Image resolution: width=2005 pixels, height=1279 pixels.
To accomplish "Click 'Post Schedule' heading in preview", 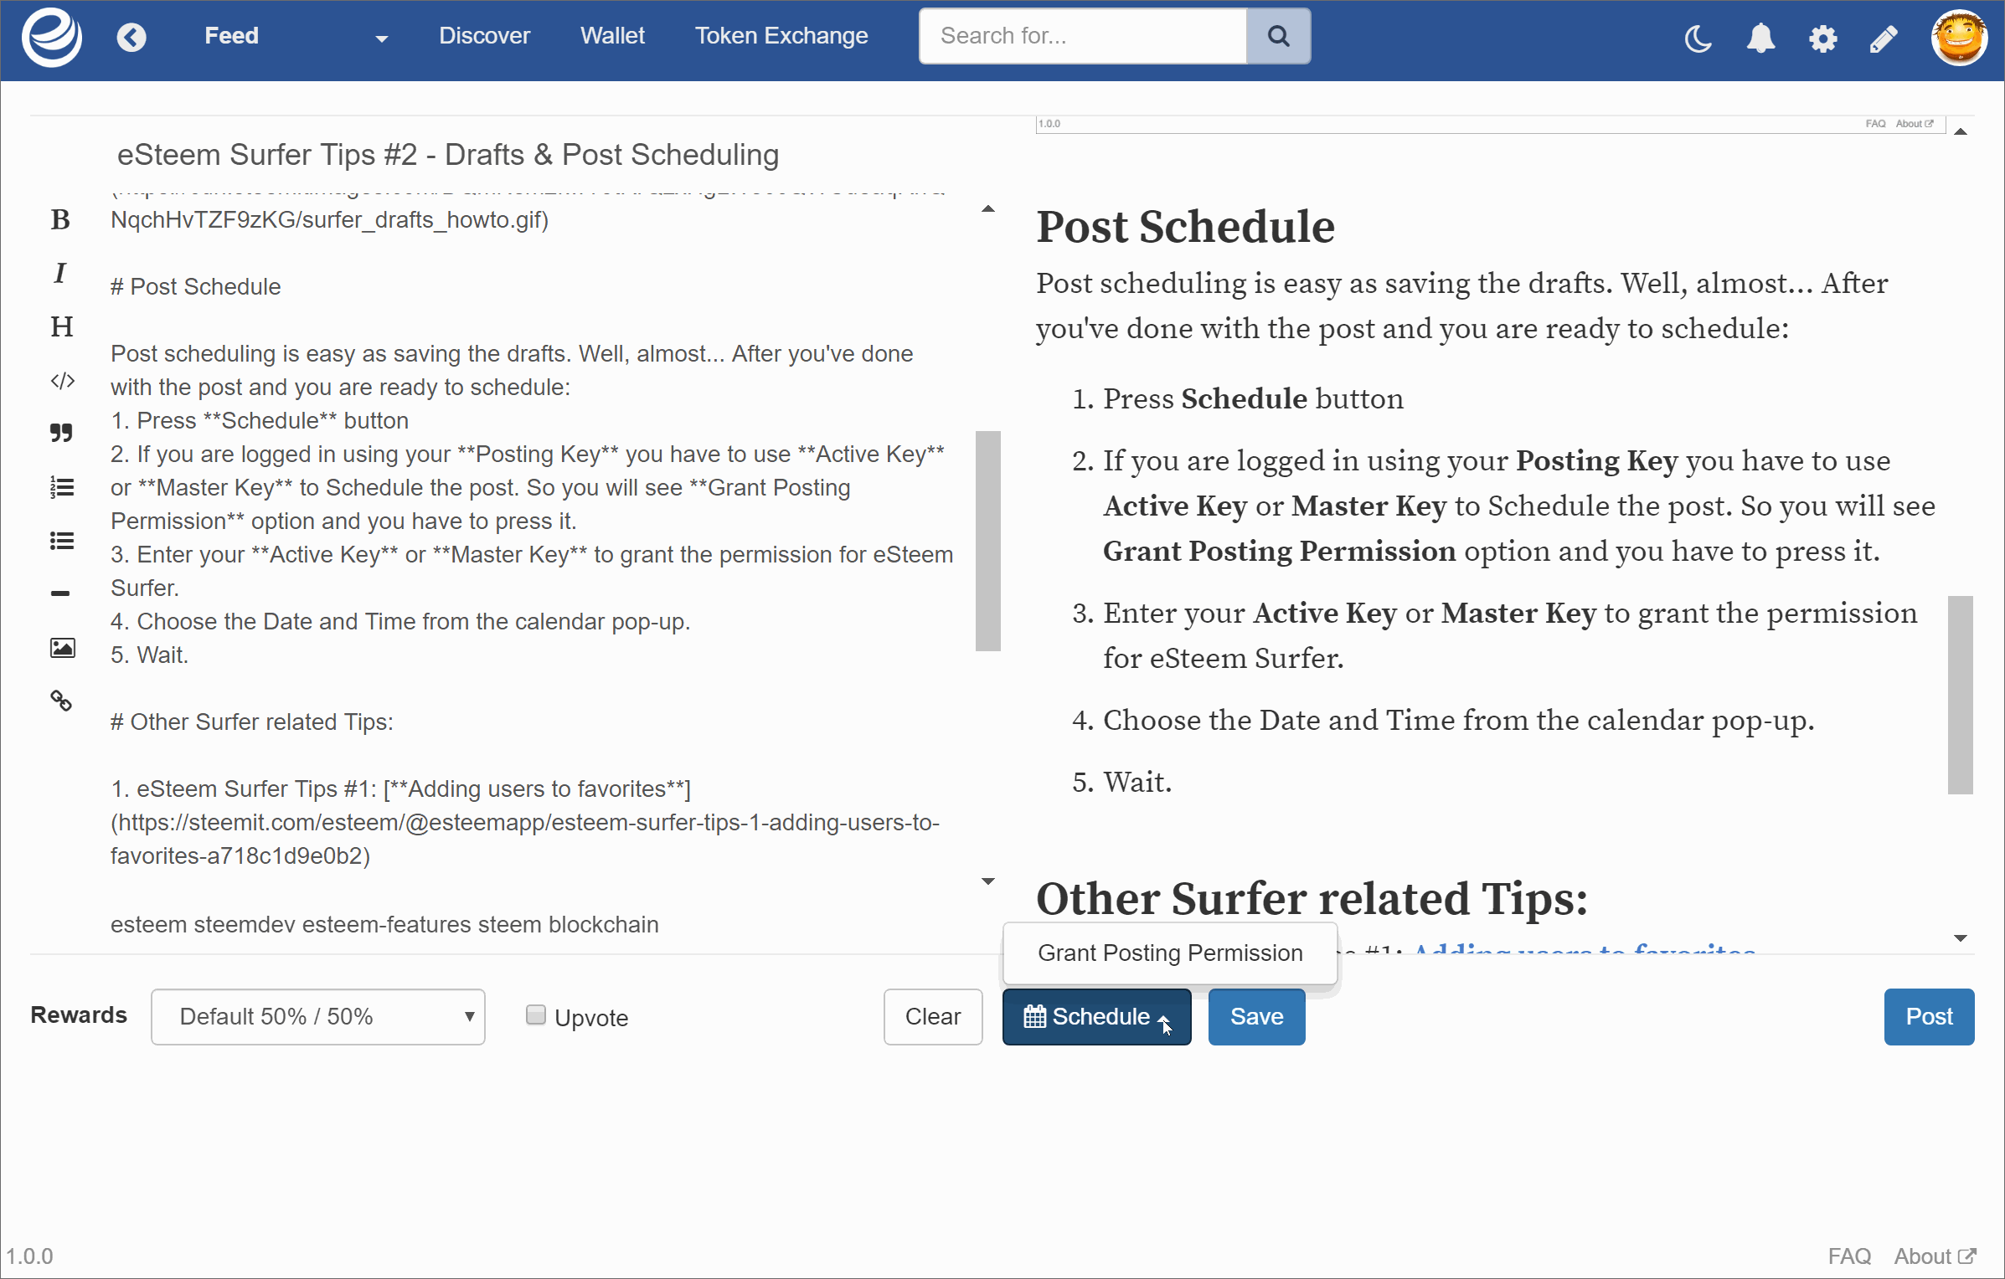I will click(x=1185, y=227).
